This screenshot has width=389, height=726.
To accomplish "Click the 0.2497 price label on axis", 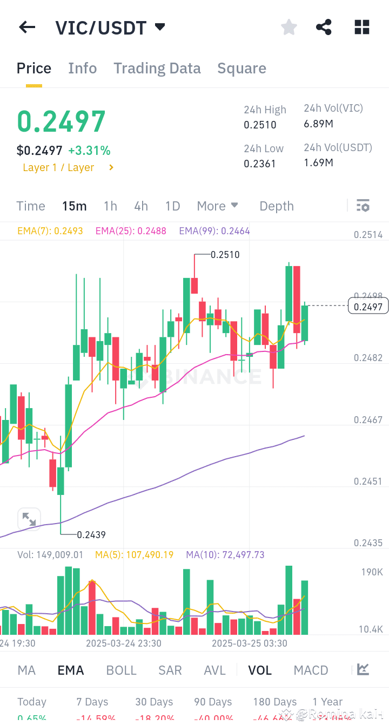I will tap(368, 306).
